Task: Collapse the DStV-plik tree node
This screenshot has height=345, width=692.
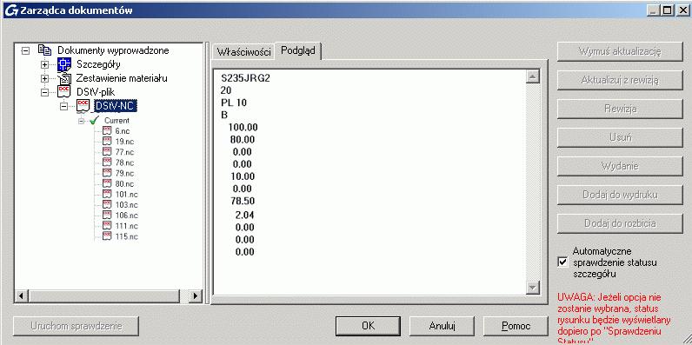Action: click(x=44, y=93)
